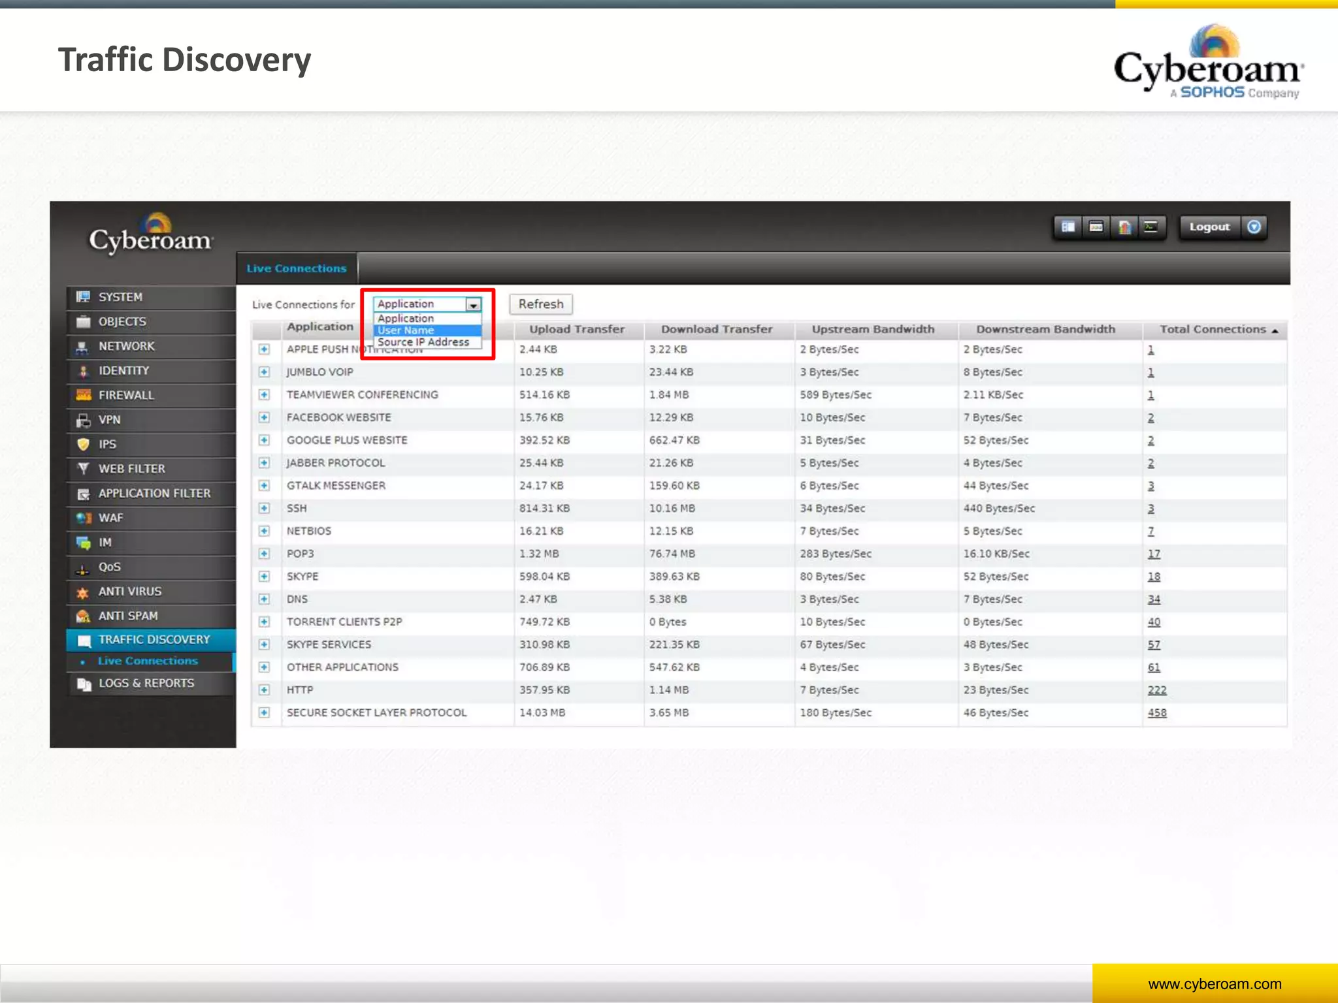The height and width of the screenshot is (1003, 1338).
Task: Expand the TEAMVIEWER CONFERENCING row
Action: [x=264, y=395]
